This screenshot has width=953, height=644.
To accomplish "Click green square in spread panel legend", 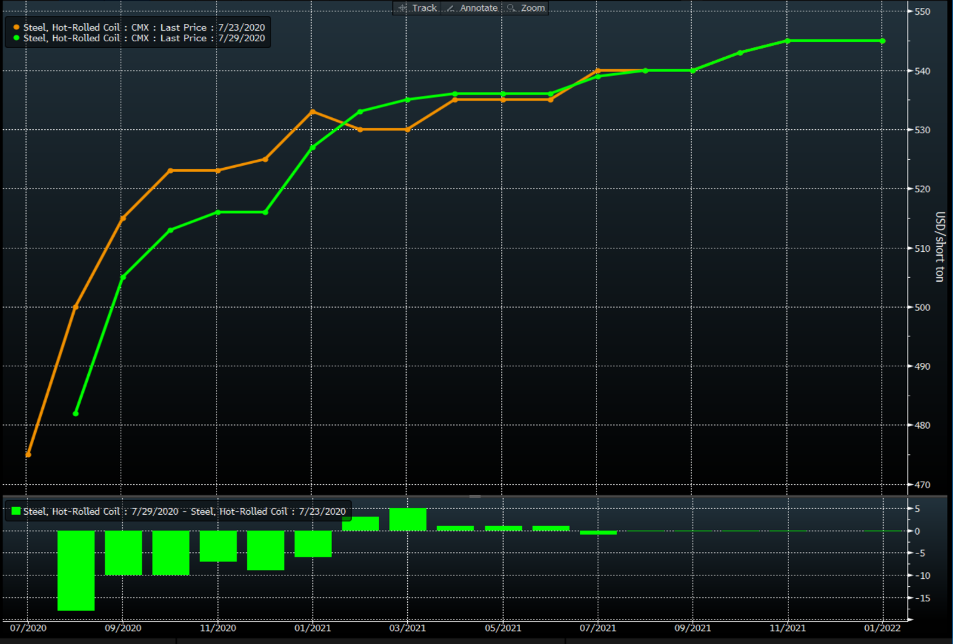I will (16, 511).
